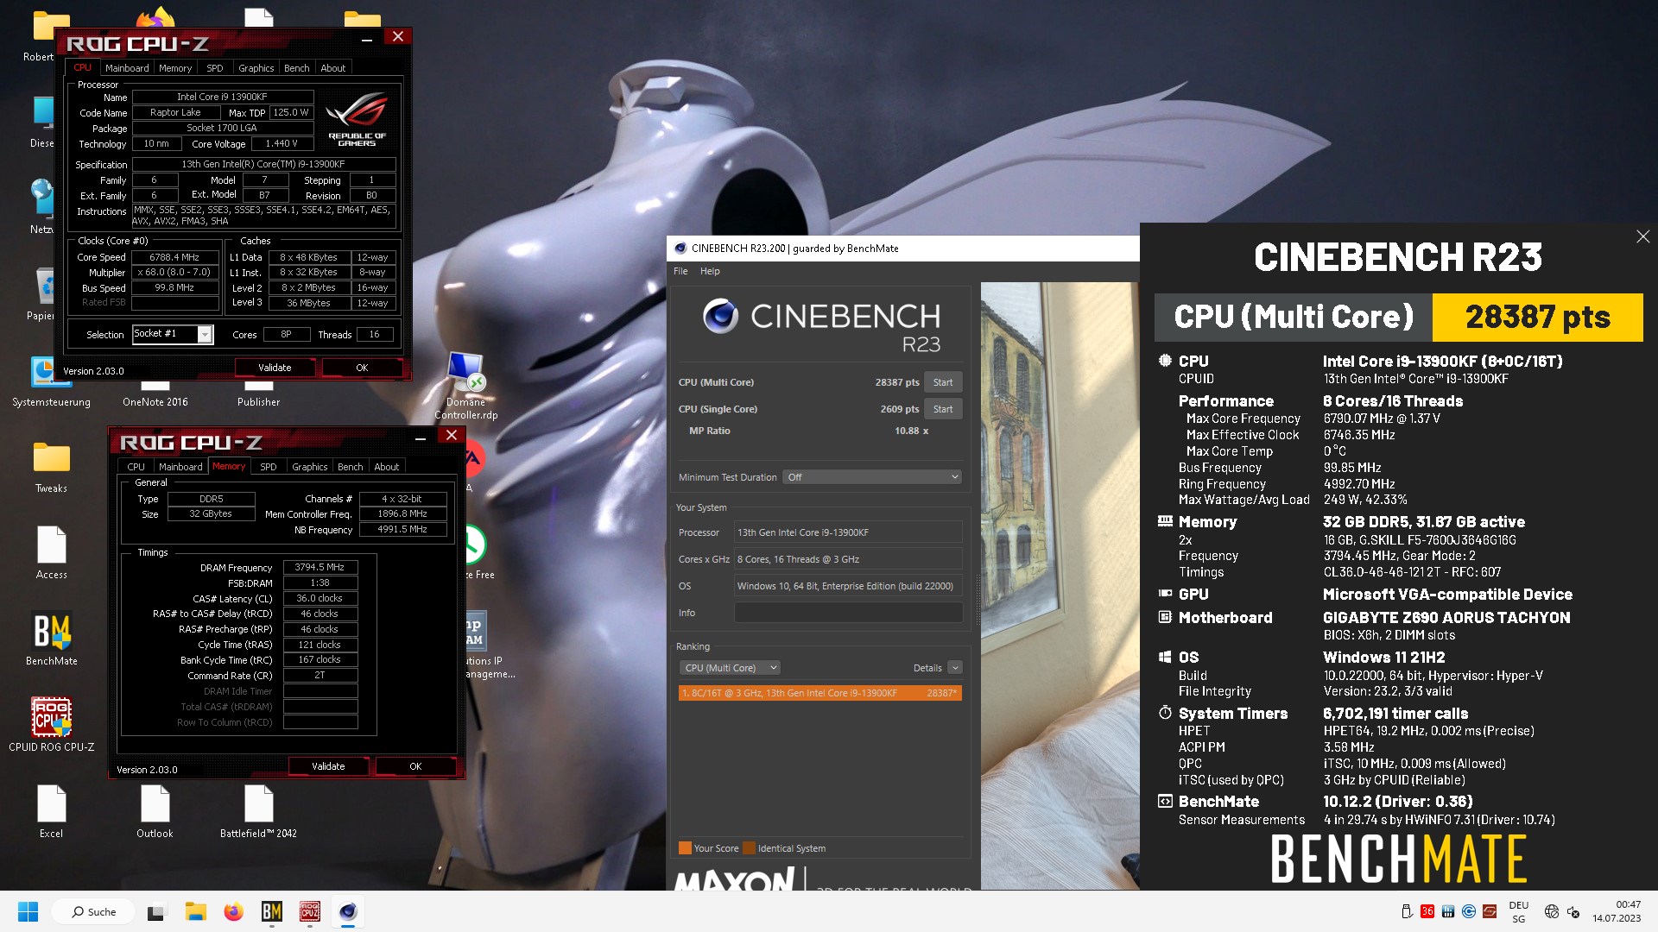The image size is (1658, 932).
Task: Launch Firefox from taskbar
Action: 233,911
